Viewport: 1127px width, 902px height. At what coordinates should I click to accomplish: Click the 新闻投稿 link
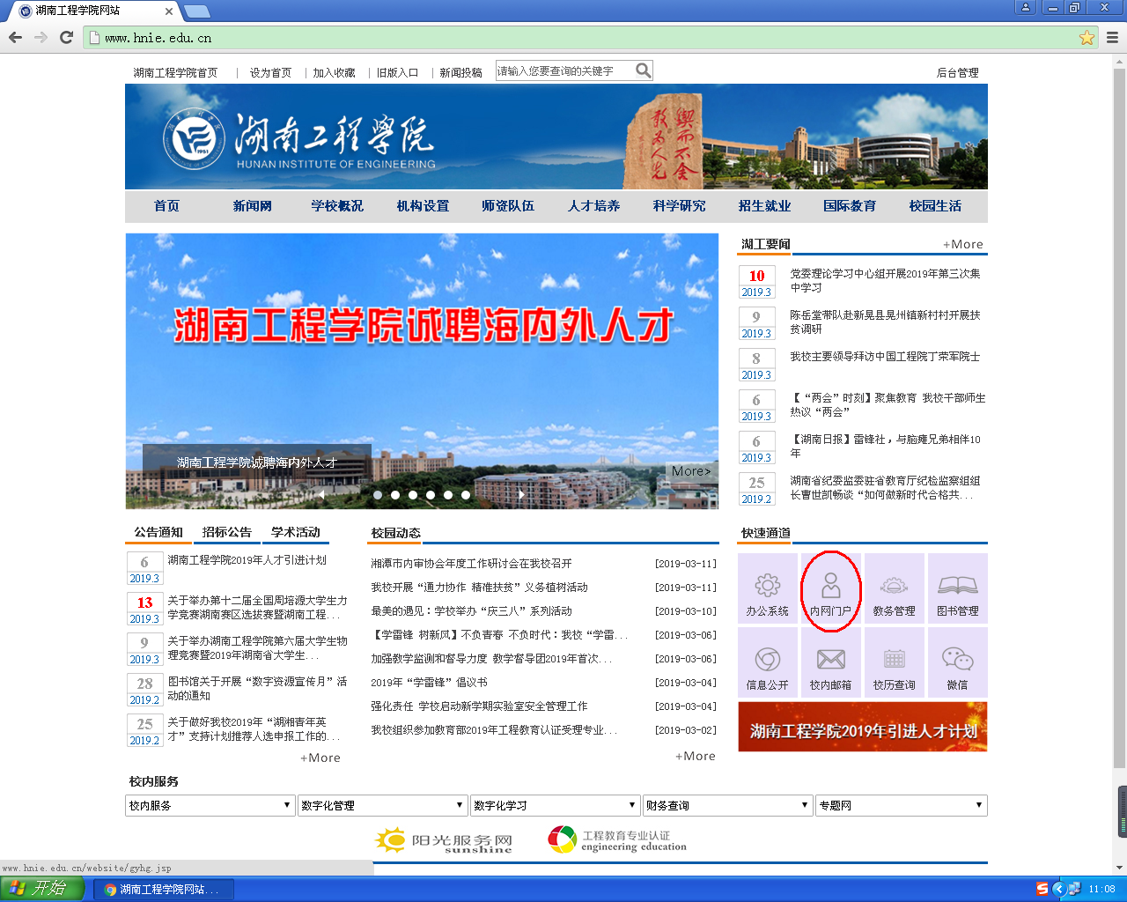tap(460, 73)
